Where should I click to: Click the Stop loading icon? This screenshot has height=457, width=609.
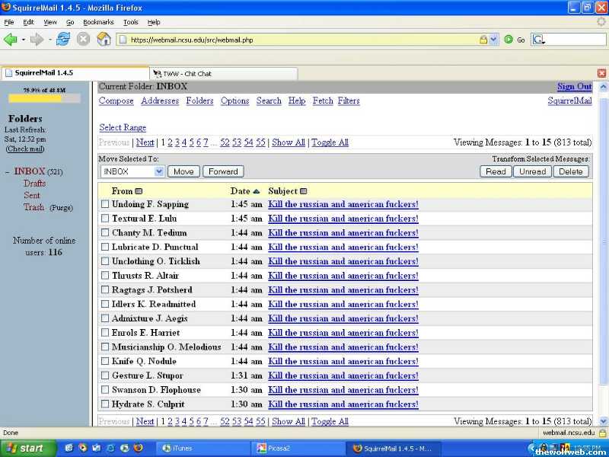(x=84, y=39)
